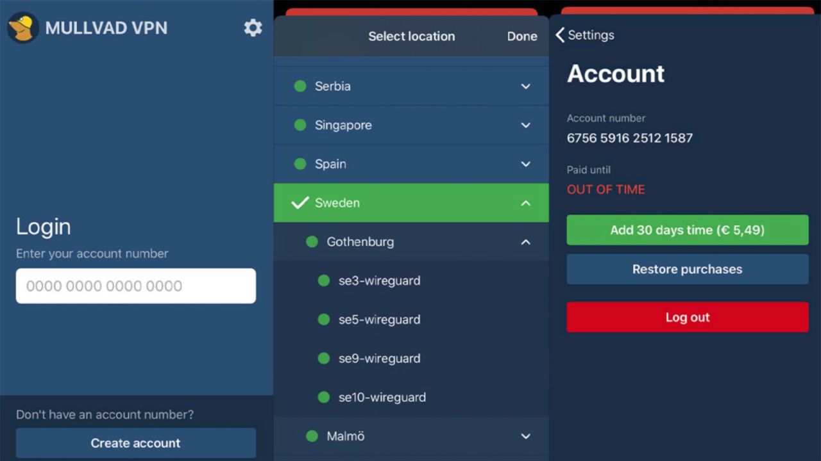The width and height of the screenshot is (821, 461).
Task: Select the se5-wireguard server
Action: pyautogui.click(x=411, y=319)
